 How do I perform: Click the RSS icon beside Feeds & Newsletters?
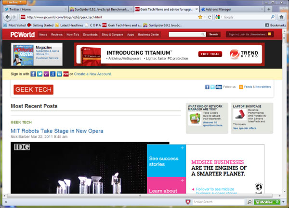[241, 87]
